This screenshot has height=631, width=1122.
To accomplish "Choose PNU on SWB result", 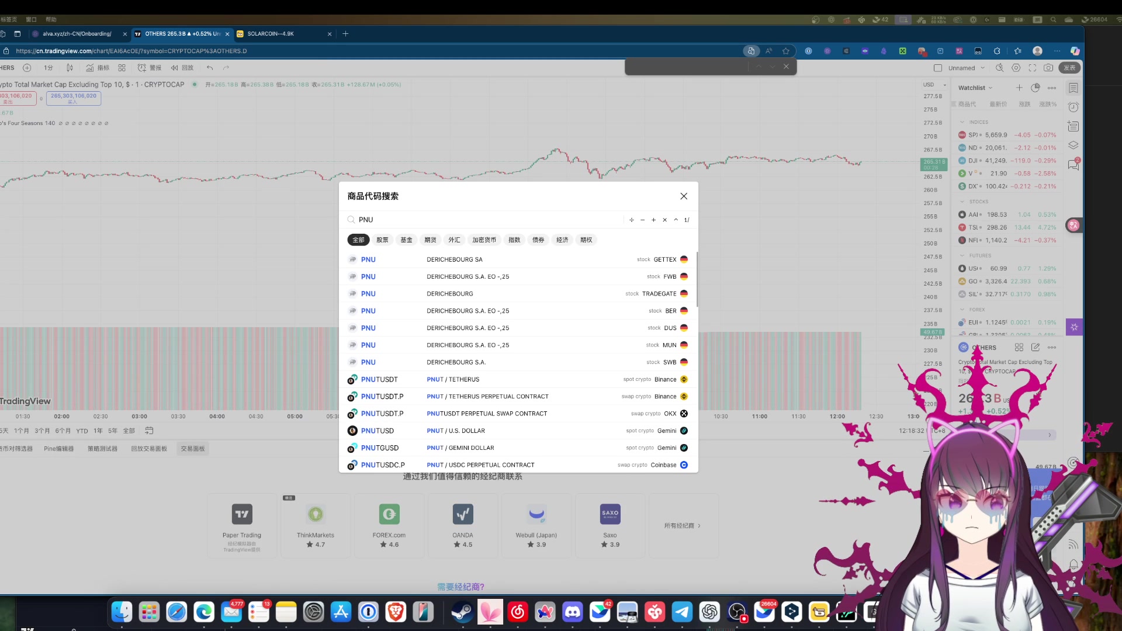I will 518,362.
